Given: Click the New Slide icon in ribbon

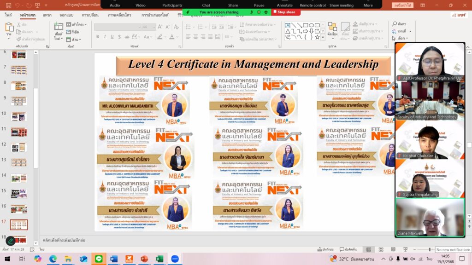Looking at the screenshot, I should tap(59, 29).
